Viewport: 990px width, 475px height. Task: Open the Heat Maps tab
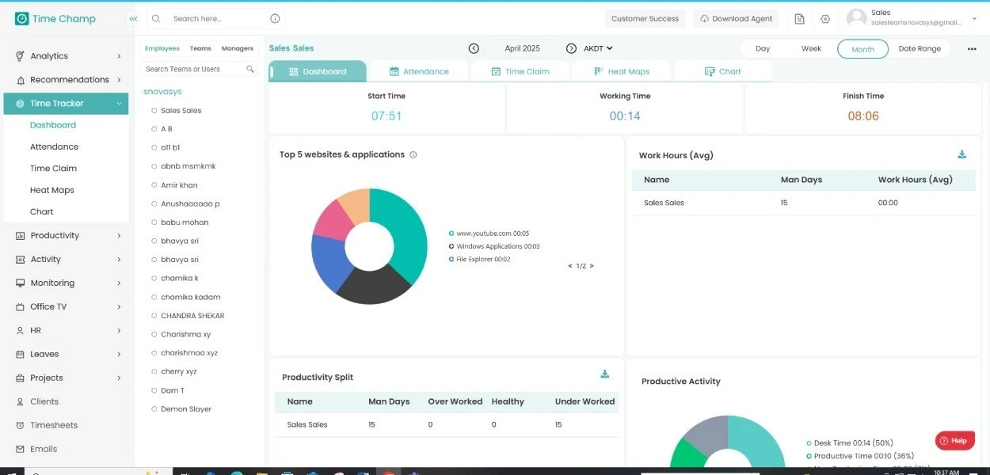click(x=621, y=71)
